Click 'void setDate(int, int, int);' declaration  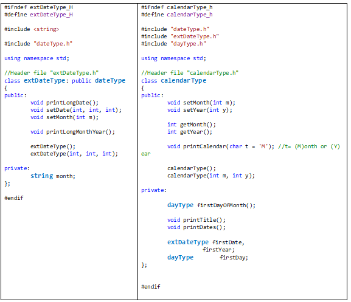tap(76, 110)
